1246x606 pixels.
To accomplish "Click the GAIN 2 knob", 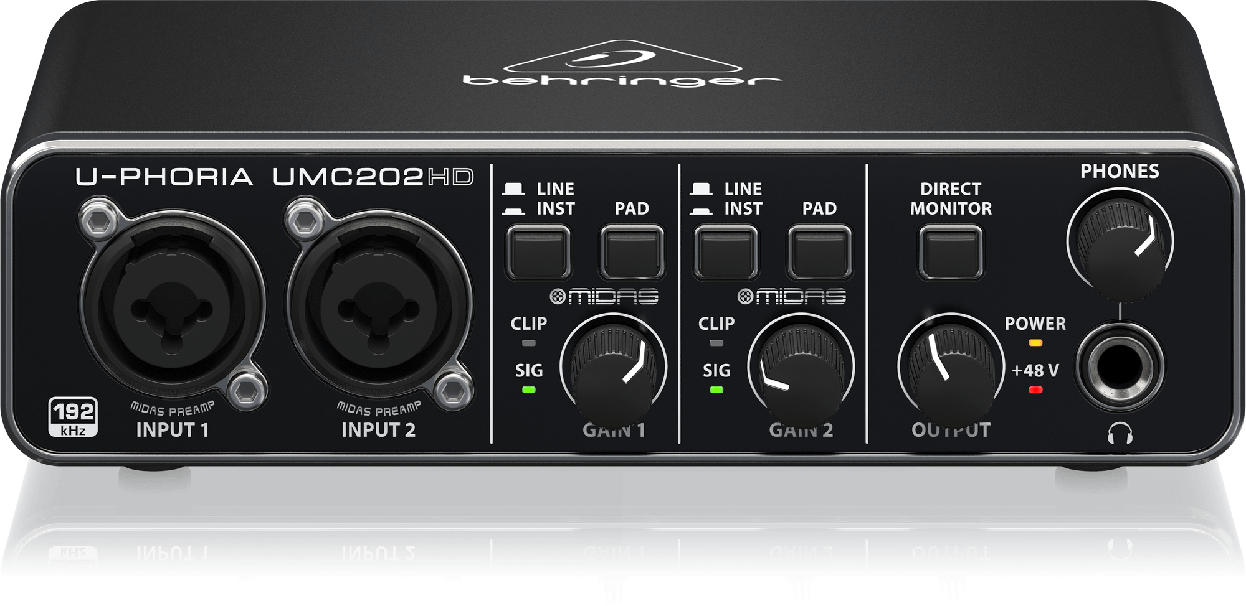I will click(x=801, y=370).
